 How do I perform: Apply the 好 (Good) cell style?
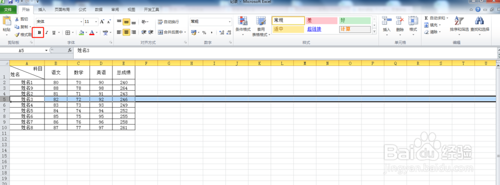355,20
